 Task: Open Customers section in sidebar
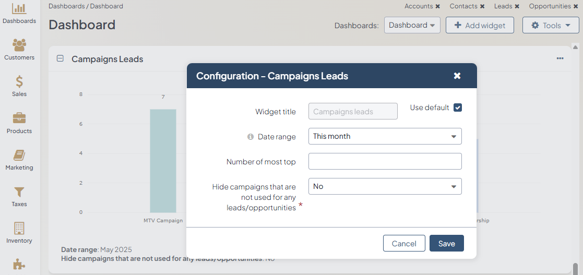click(19, 46)
